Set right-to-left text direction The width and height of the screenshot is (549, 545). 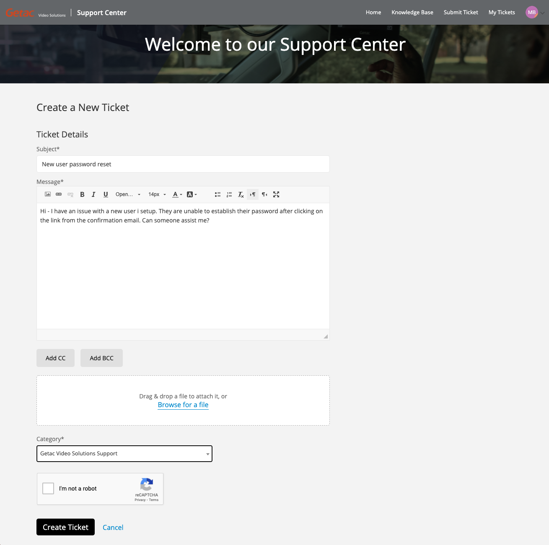pyautogui.click(x=264, y=194)
